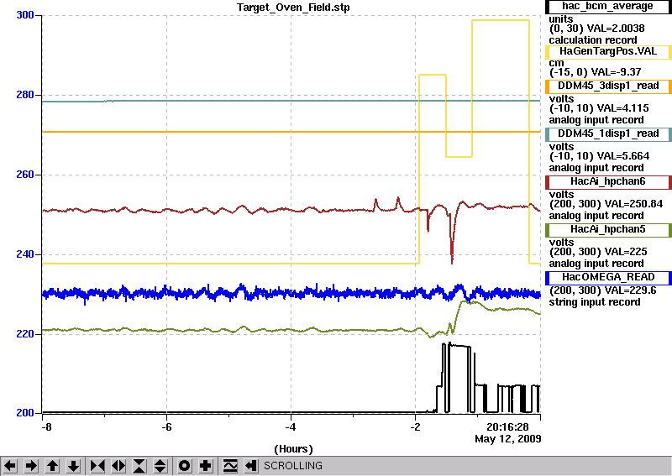Click the 220 label on the vertical axis
Image resolution: width=672 pixels, height=476 pixels.
coord(25,334)
